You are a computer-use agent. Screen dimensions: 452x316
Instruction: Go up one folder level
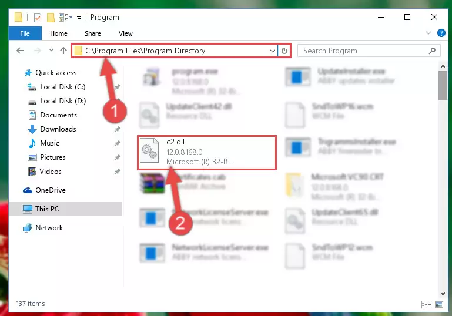(63, 51)
